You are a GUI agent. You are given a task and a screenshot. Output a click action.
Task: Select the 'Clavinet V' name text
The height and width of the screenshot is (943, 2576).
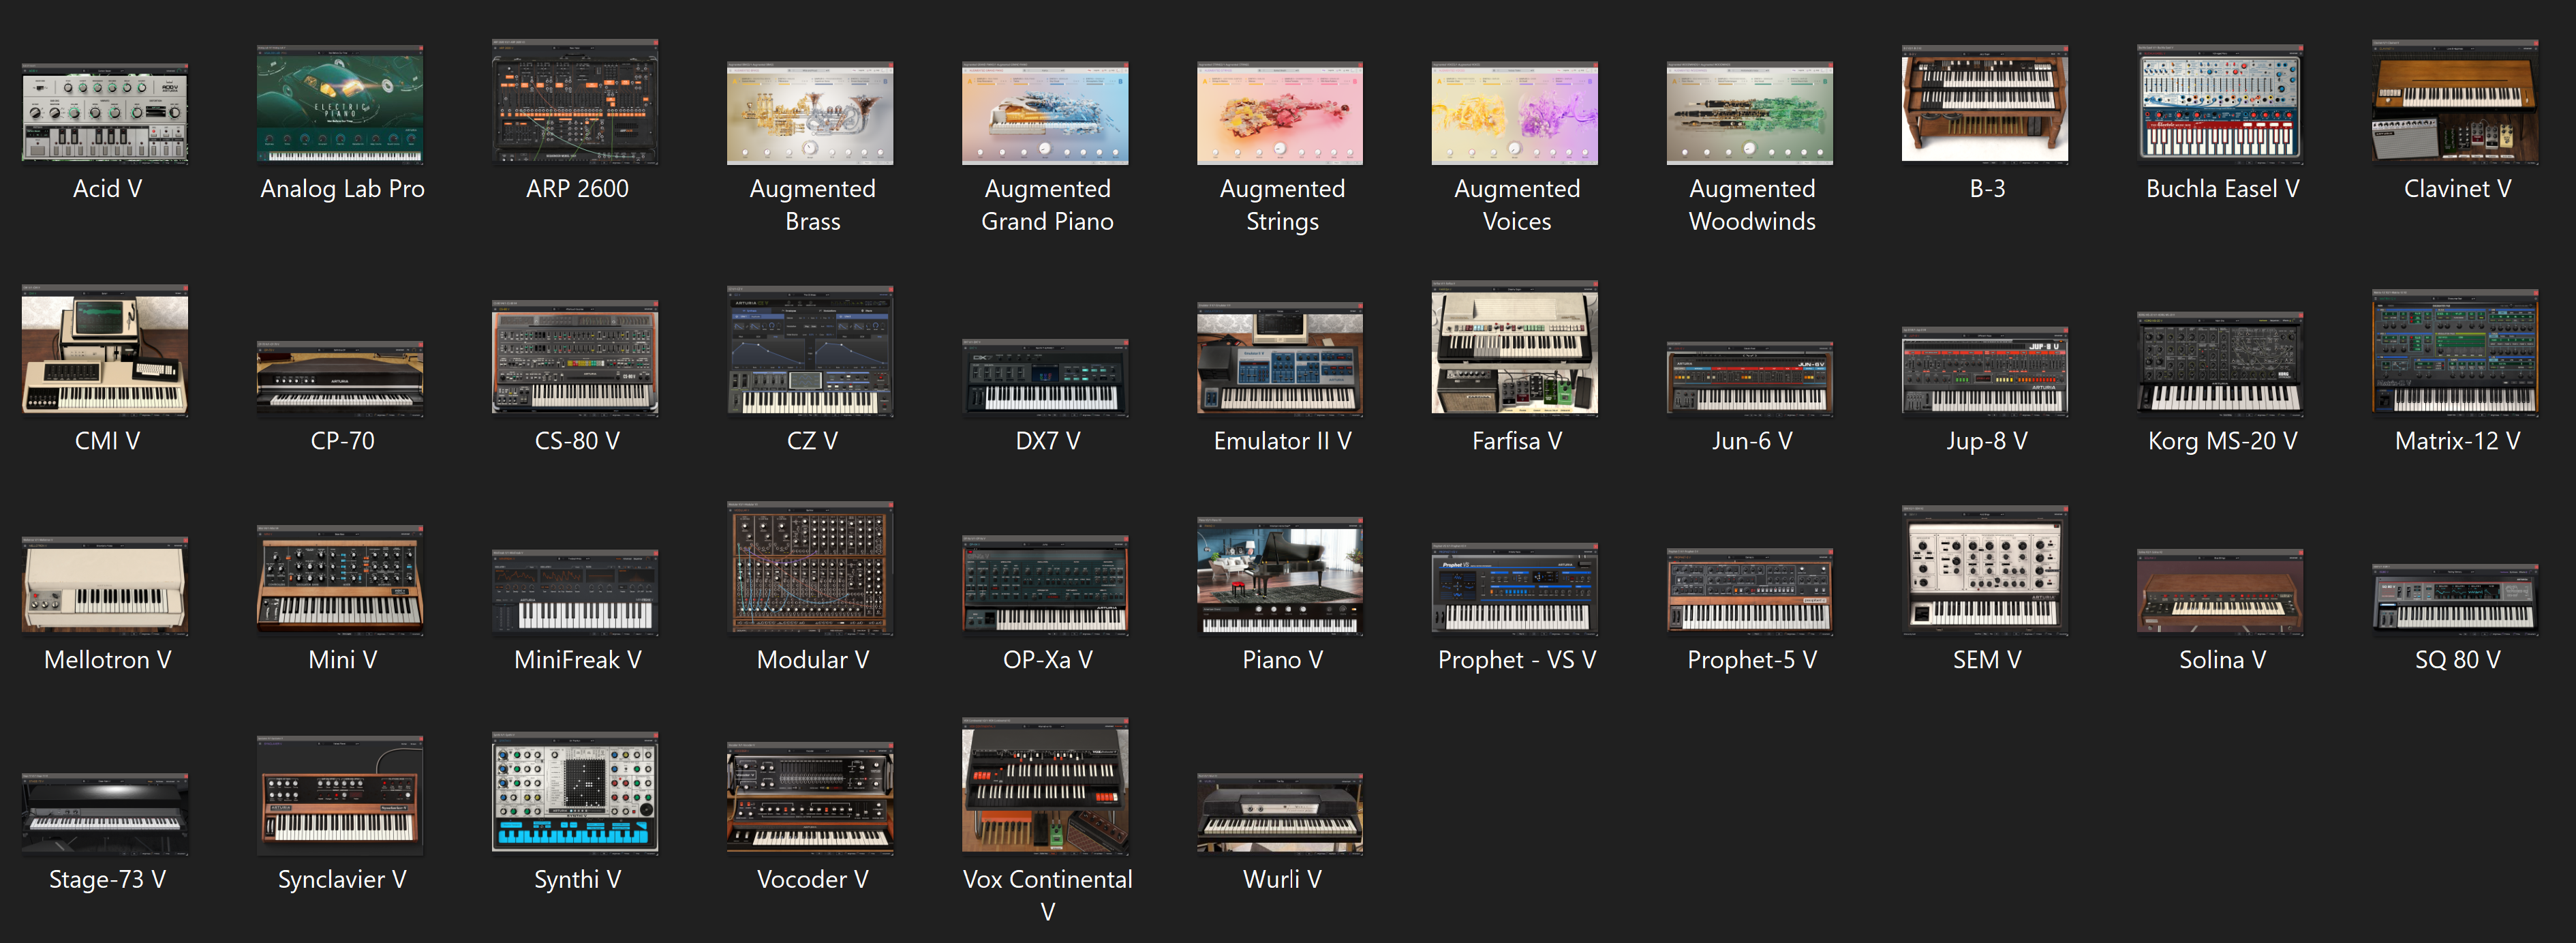(x=2457, y=188)
